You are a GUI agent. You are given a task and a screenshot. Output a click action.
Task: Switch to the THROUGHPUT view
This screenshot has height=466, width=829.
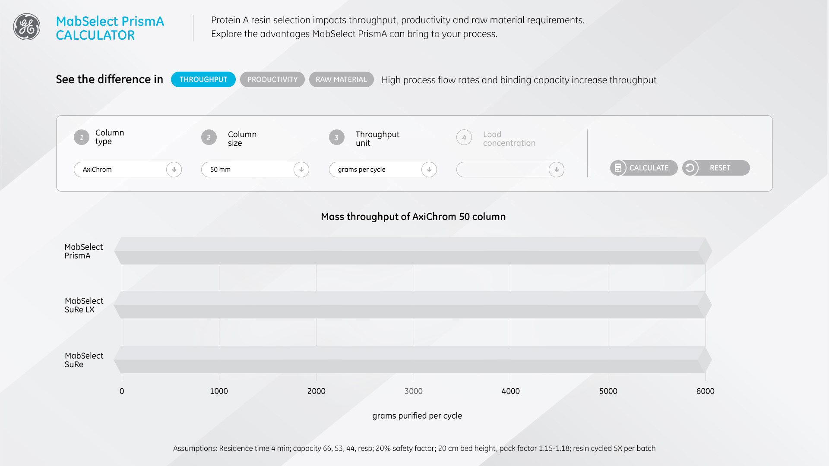tap(203, 79)
